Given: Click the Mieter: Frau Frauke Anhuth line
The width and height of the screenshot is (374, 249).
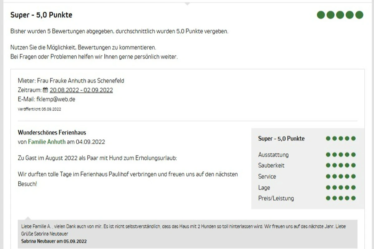Looking at the screenshot, I should tap(71, 81).
